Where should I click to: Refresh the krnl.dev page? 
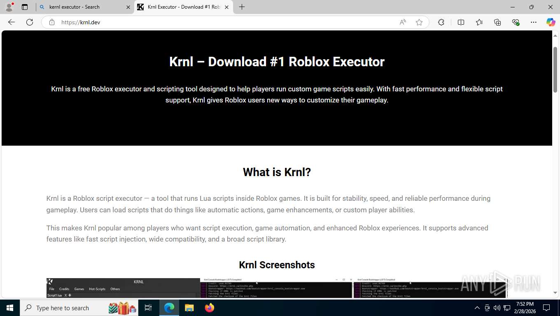[30, 22]
